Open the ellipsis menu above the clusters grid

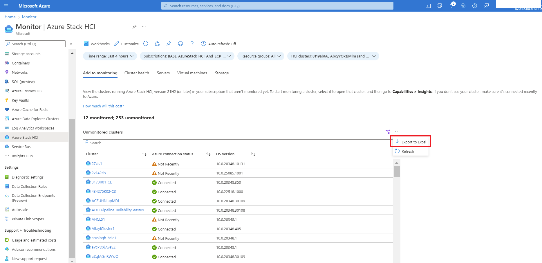(x=397, y=132)
